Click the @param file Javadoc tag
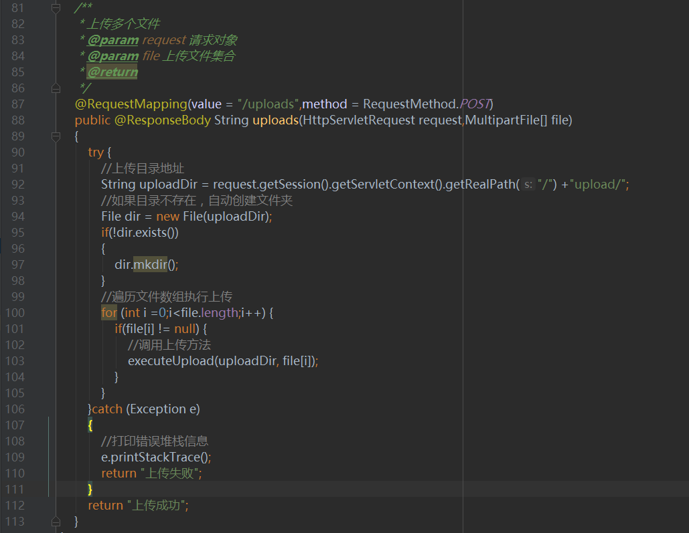The image size is (689, 533). point(113,56)
